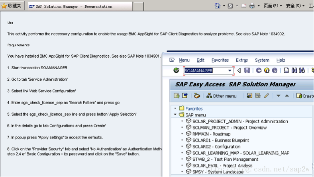Collapse the command field with the triangle icon
This screenshot has width=314, height=177.
tap(239, 70)
